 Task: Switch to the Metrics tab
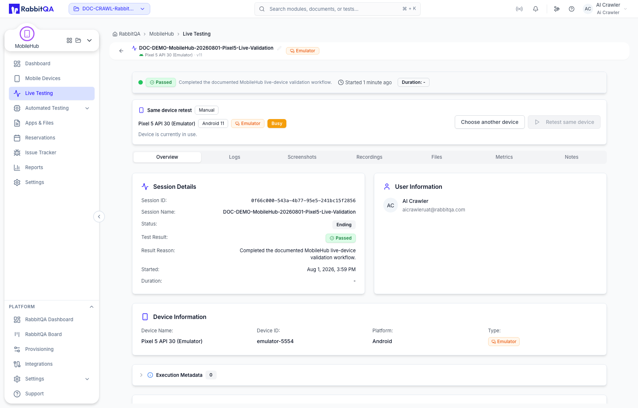(x=504, y=157)
